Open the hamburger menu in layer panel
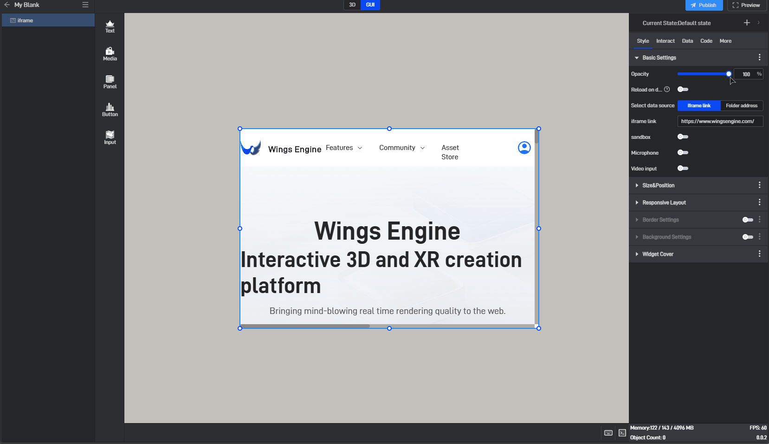Image resolution: width=769 pixels, height=444 pixels. click(x=85, y=5)
